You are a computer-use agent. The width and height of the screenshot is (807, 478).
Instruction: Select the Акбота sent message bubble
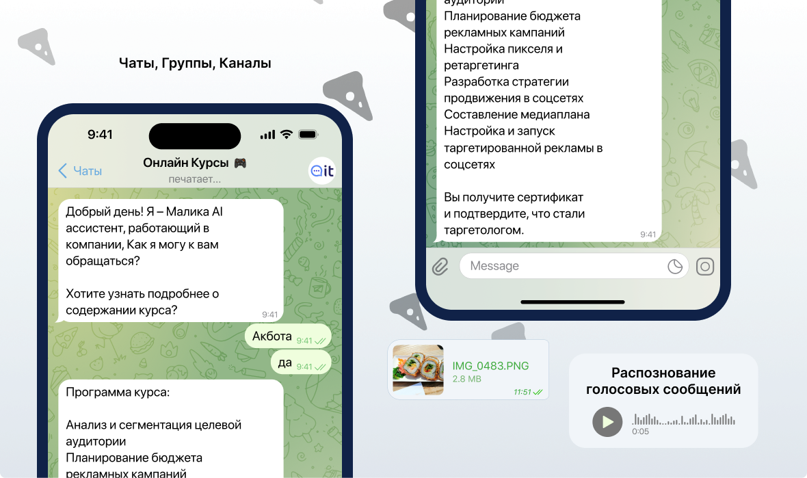(288, 336)
